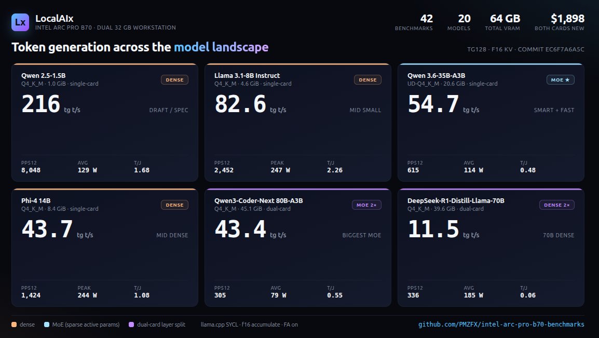The height and width of the screenshot is (338, 599).
Task: Click the 'DRAFT / SPEC' label
Action: pos(169,110)
